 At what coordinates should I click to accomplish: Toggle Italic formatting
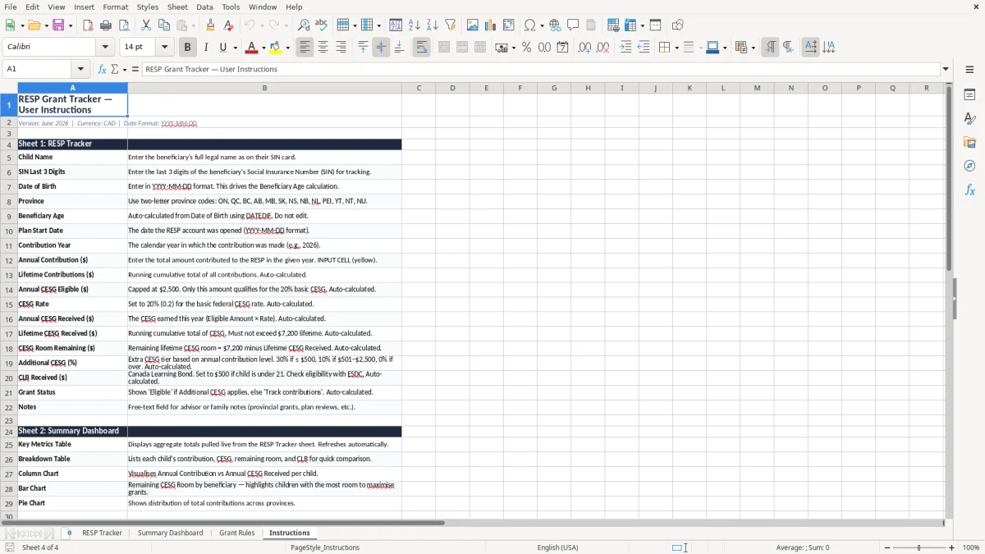pos(205,48)
